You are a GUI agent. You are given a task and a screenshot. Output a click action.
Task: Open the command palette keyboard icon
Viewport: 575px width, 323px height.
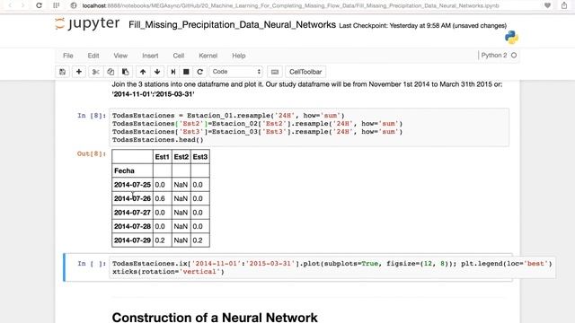(x=275, y=72)
